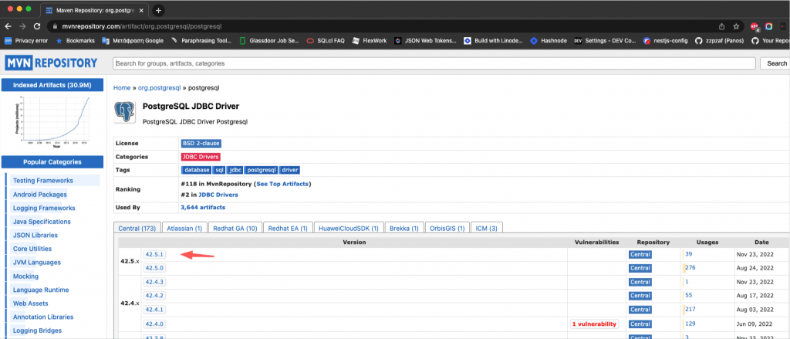Select the jdbc tag

click(x=235, y=170)
